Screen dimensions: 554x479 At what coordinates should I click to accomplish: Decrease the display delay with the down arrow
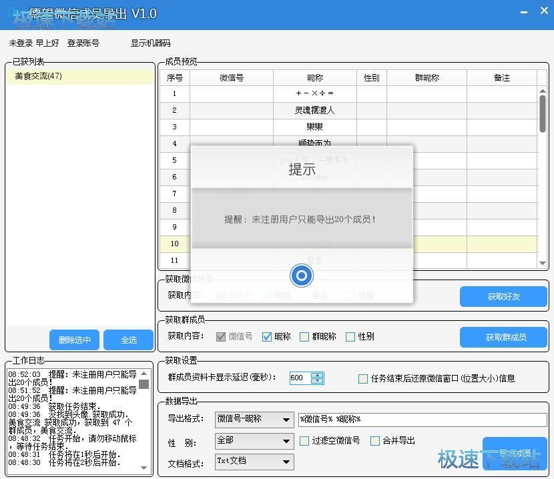tap(317, 381)
